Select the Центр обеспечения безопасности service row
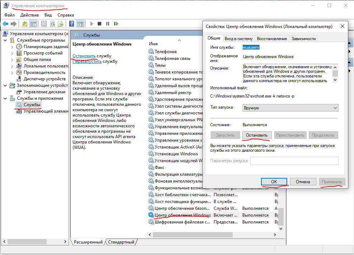 [x=213, y=208]
